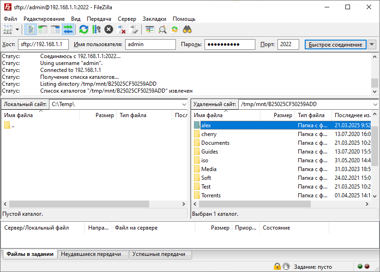Toggle local directory tree display
This screenshot has height=272, width=380.
click(43, 30)
